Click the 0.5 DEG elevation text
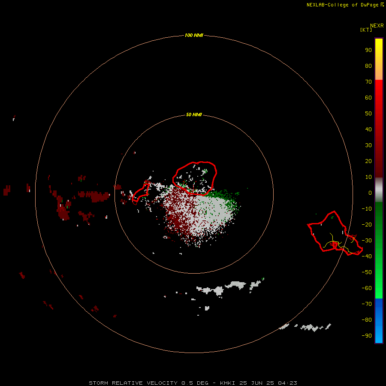The width and height of the screenshot is (386, 386). pyautogui.click(x=195, y=383)
